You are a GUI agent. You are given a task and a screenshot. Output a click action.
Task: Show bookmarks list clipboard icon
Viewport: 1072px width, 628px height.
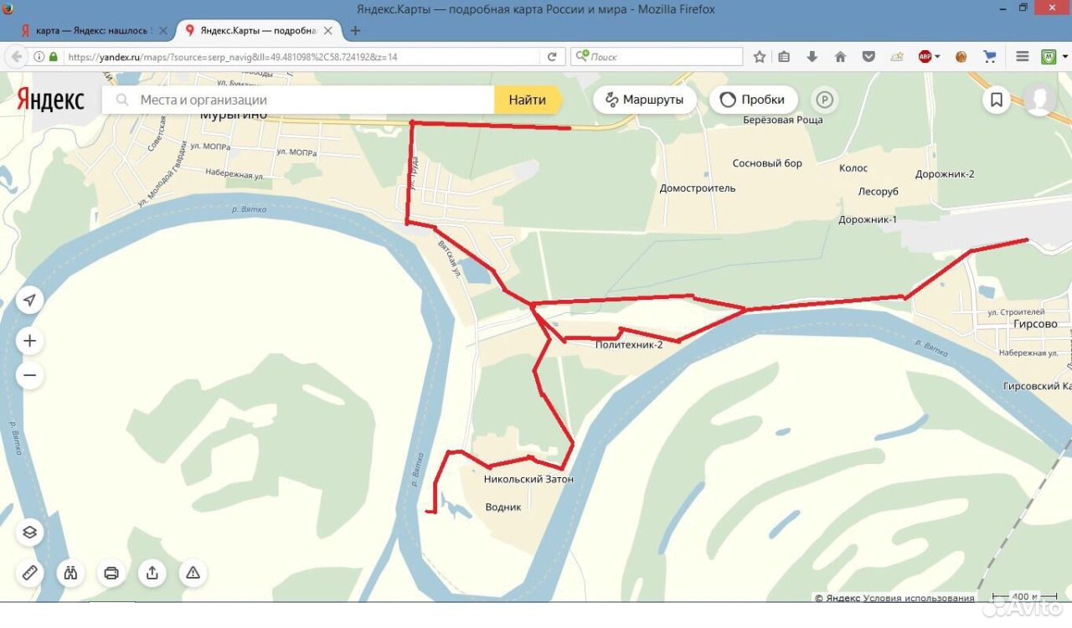(x=784, y=57)
